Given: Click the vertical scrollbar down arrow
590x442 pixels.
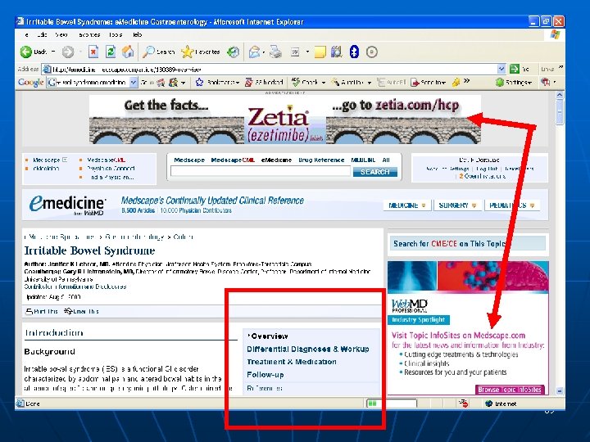Looking at the screenshot, I should point(560,391).
